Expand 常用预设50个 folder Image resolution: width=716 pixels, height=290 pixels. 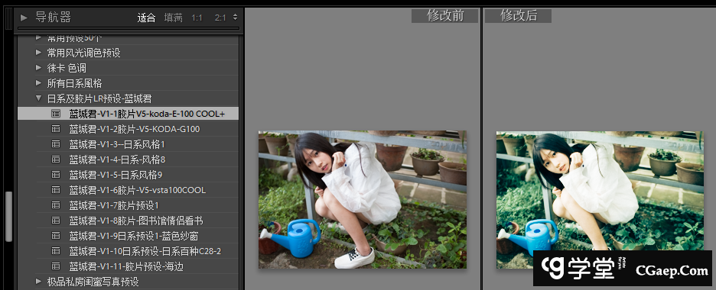pyautogui.click(x=39, y=38)
